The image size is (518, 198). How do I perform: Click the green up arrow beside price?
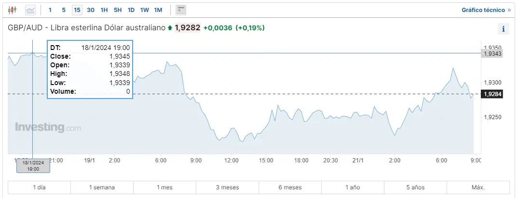pos(170,28)
